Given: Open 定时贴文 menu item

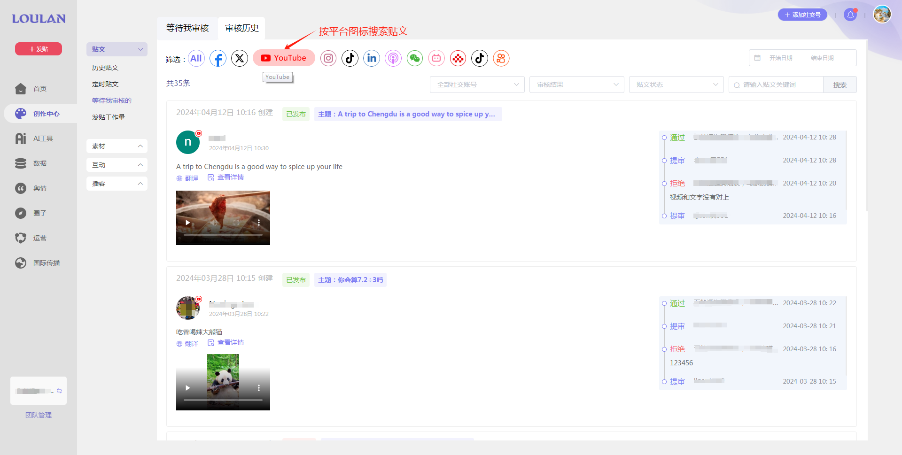Looking at the screenshot, I should click(x=105, y=84).
